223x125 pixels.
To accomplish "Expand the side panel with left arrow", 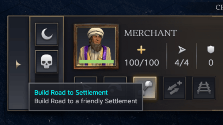I will pos(18,64).
